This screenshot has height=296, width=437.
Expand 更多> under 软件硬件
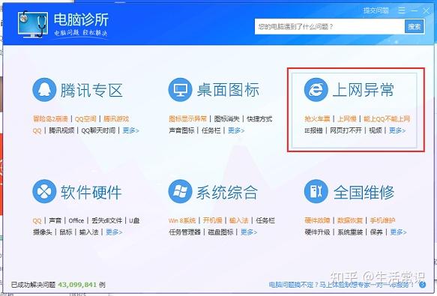(114, 232)
